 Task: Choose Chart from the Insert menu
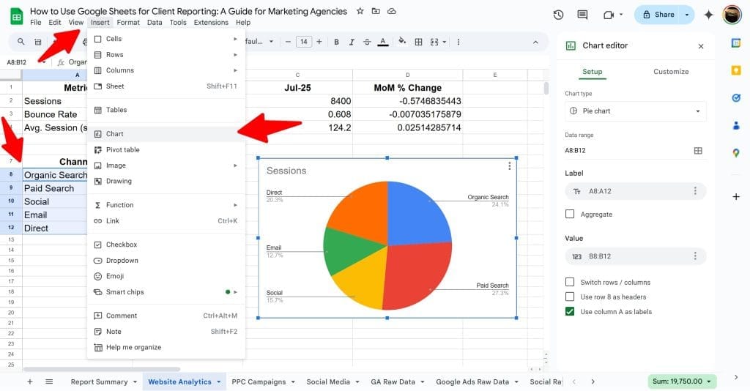coord(166,134)
